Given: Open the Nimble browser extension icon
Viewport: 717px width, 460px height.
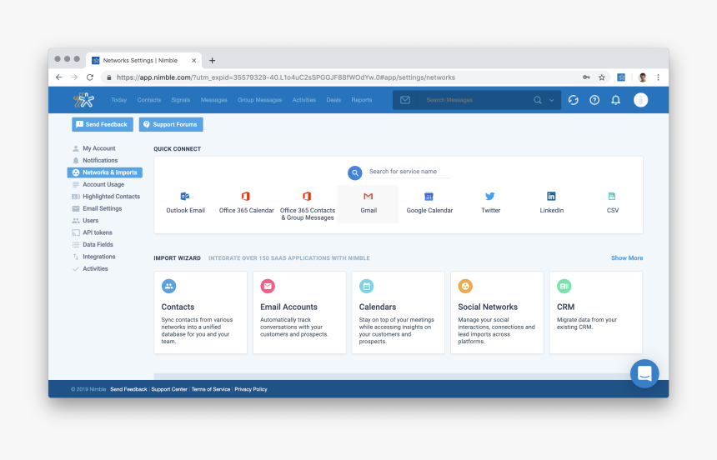Looking at the screenshot, I should (621, 77).
